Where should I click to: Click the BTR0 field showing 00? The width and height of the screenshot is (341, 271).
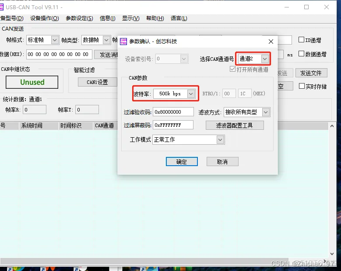pyautogui.click(x=229, y=94)
